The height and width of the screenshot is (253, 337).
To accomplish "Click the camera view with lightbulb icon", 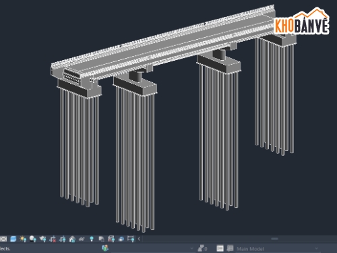I will 42,239.
